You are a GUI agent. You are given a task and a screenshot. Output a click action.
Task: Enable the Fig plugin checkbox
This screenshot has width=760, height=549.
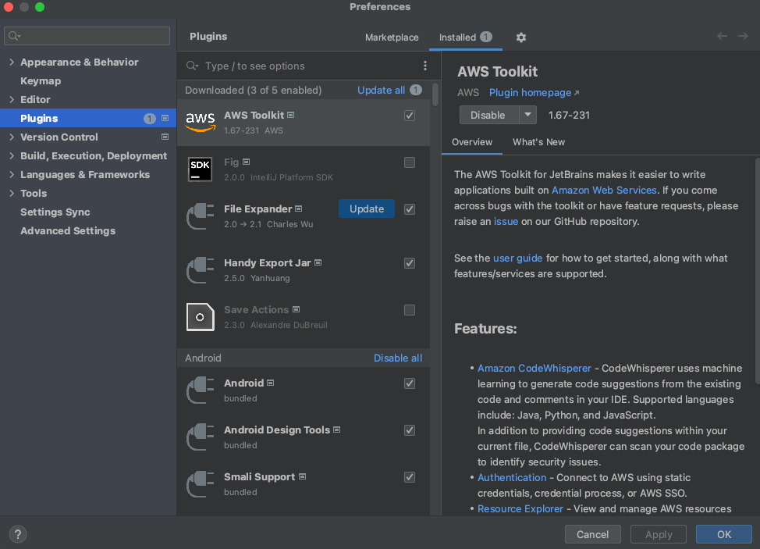point(410,162)
